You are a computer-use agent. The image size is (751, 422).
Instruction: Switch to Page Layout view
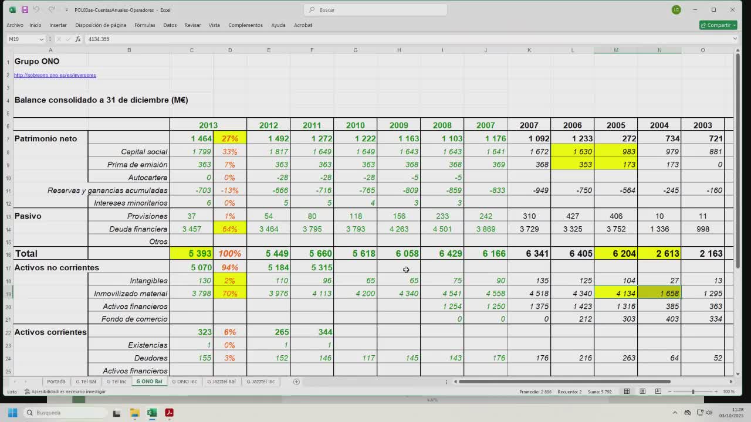coord(642,392)
